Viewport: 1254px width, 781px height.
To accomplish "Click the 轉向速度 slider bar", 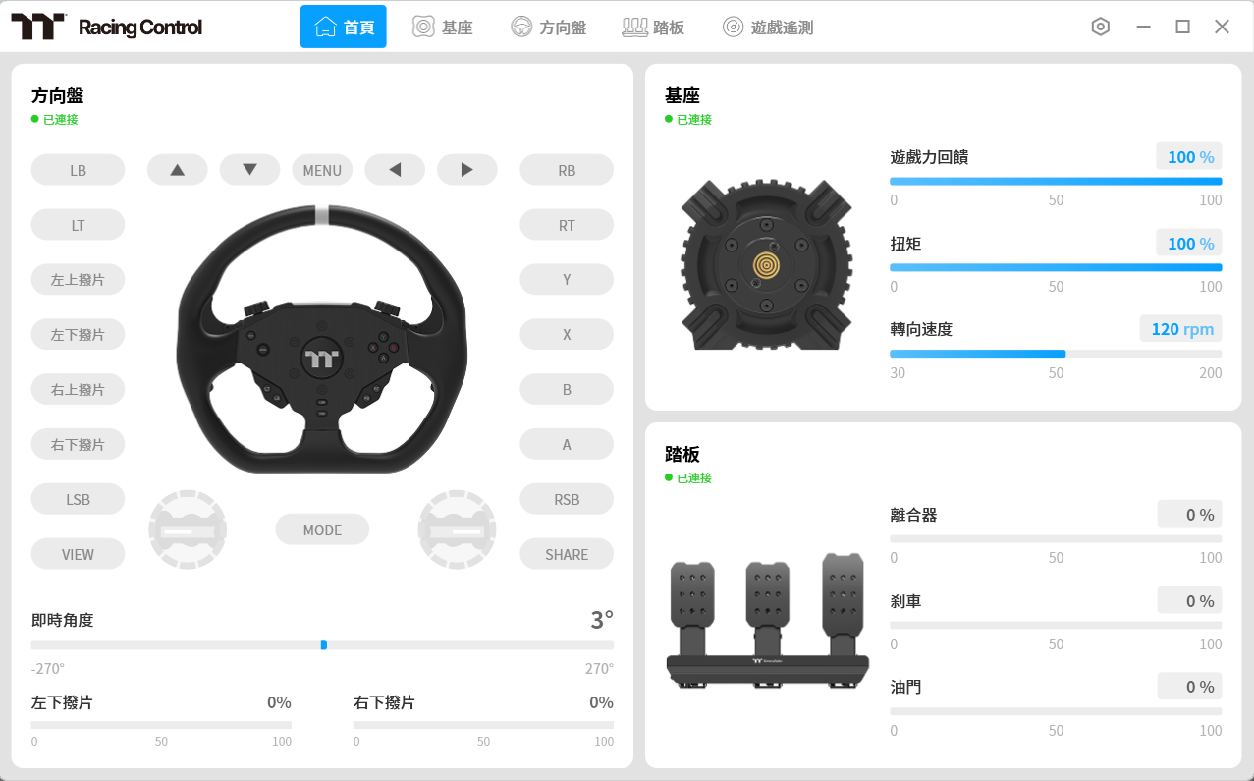I will pyautogui.click(x=1056, y=354).
